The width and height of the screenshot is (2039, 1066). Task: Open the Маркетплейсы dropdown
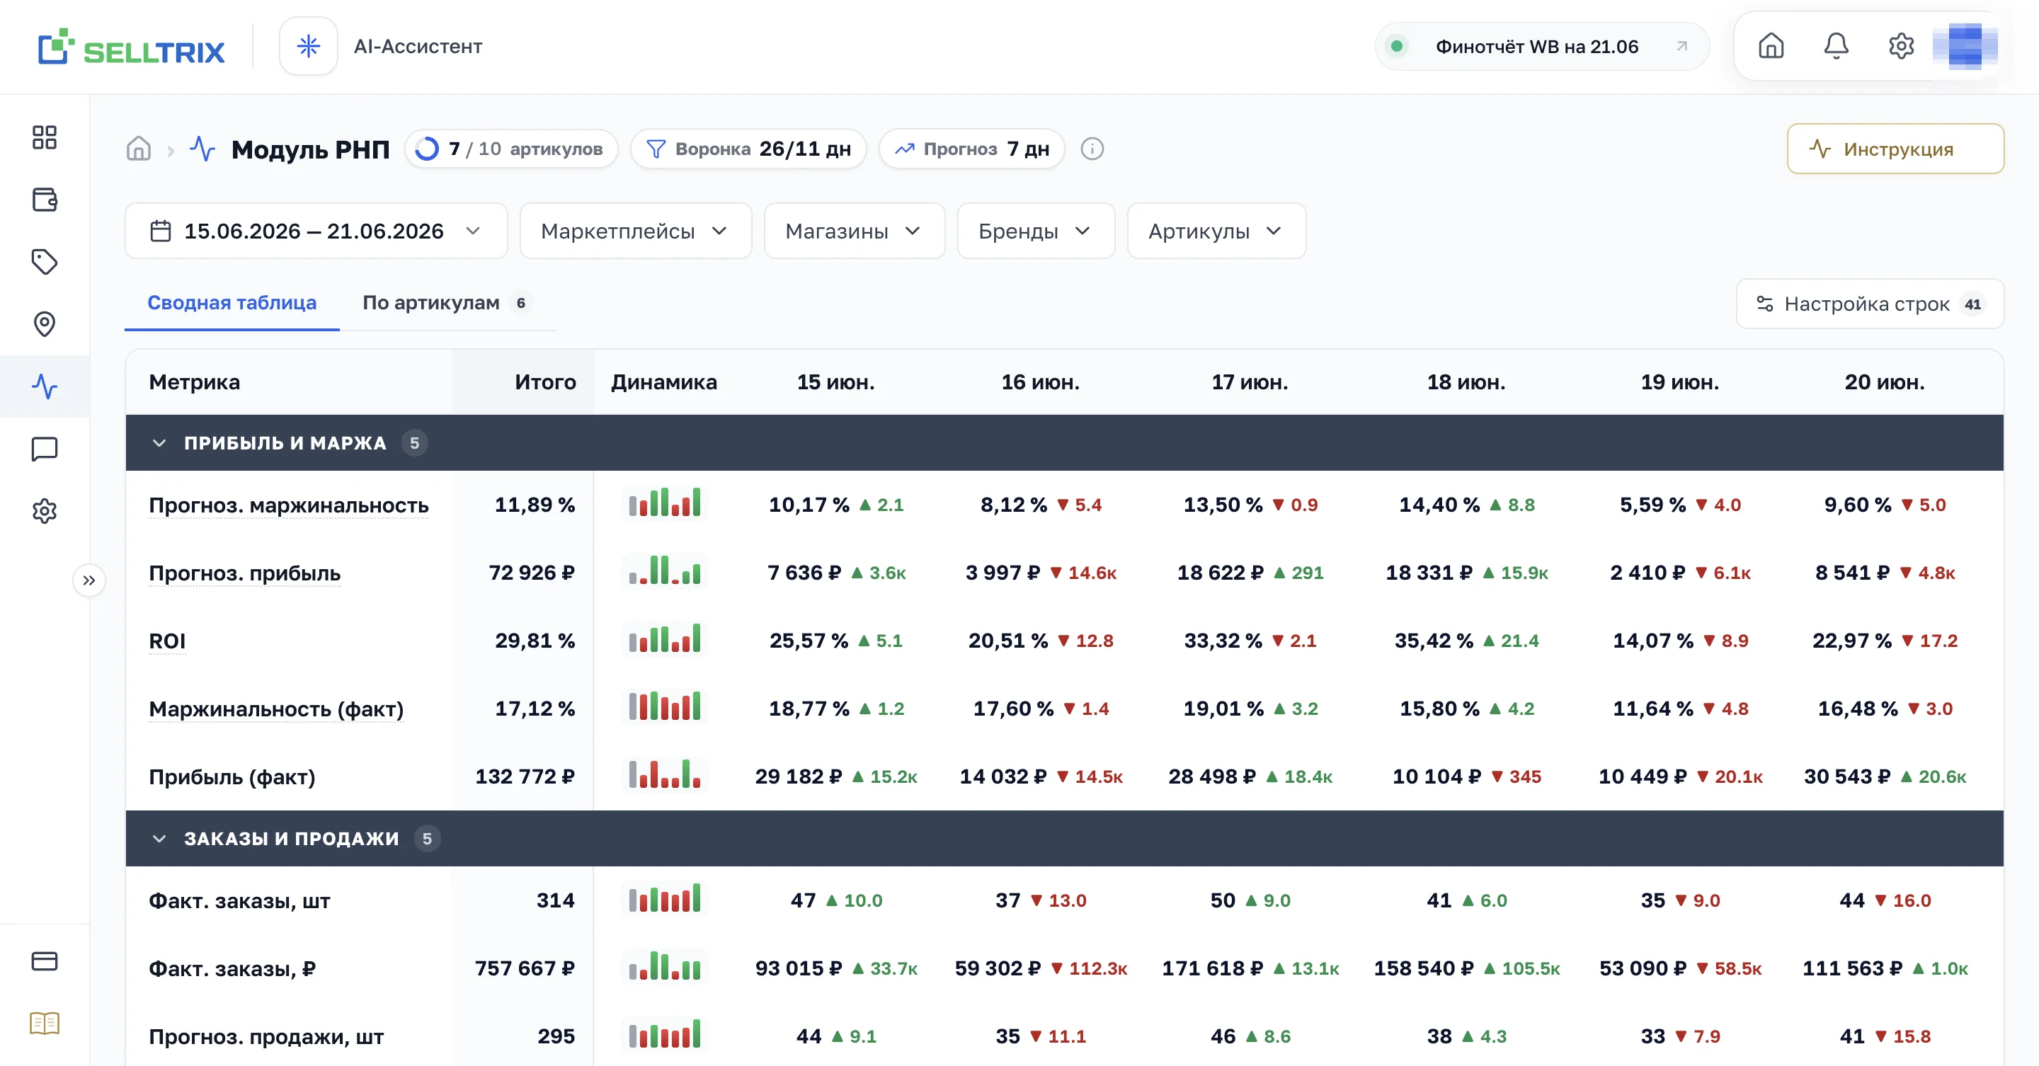tap(635, 231)
